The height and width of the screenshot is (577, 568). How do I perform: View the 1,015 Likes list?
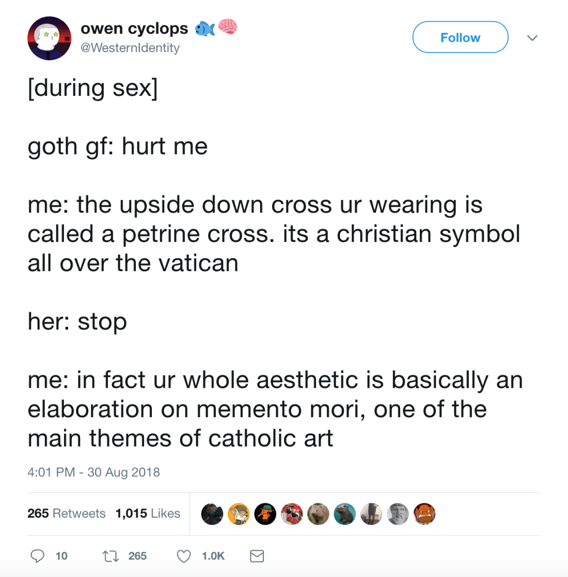[148, 514]
